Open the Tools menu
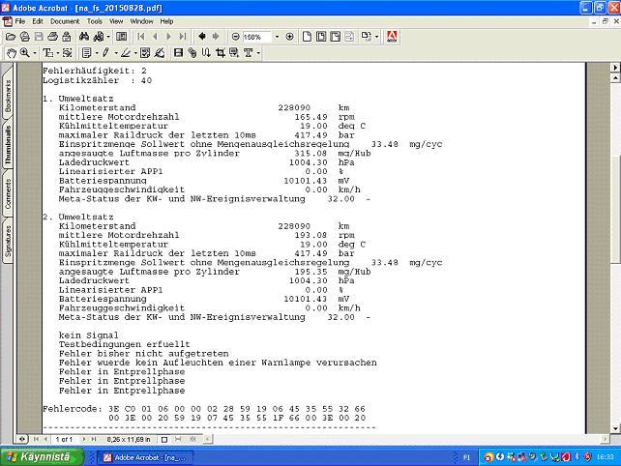 (94, 20)
